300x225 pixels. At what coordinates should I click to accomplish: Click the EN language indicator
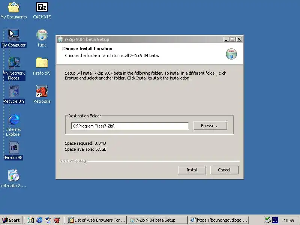tap(275, 220)
